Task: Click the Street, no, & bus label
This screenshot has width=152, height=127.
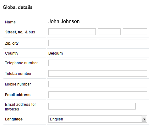Action: [20, 32]
